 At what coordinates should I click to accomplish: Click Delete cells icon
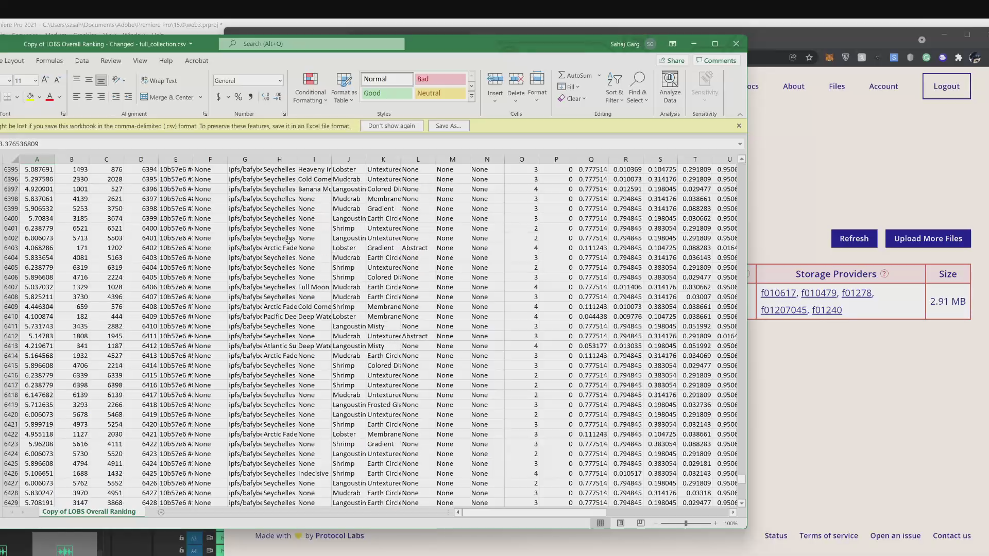[516, 79]
